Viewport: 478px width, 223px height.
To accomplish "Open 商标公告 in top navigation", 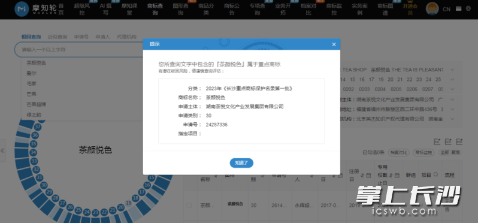I will pyautogui.click(x=232, y=9).
